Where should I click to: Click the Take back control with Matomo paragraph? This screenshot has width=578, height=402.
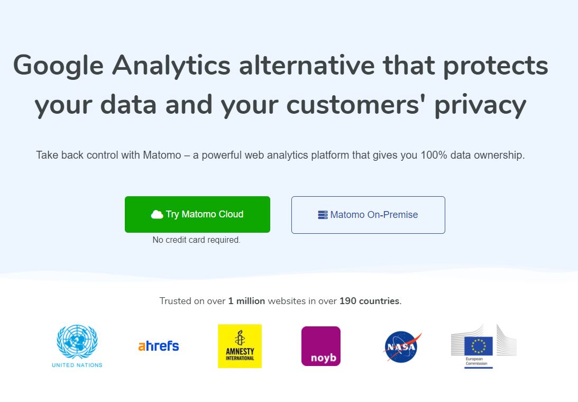click(280, 155)
